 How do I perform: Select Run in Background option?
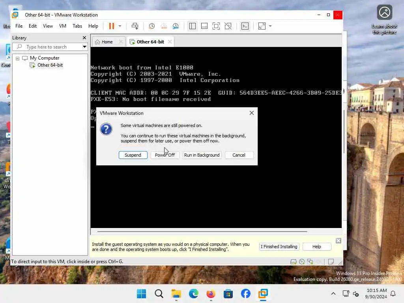click(x=202, y=155)
